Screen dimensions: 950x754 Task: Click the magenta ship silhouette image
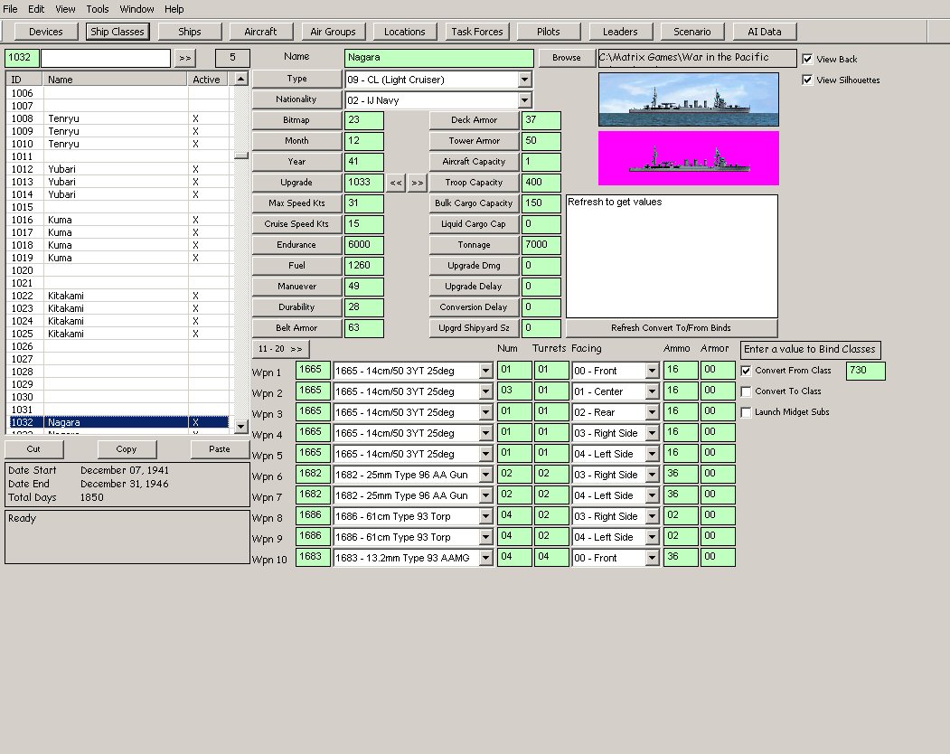[x=688, y=158]
